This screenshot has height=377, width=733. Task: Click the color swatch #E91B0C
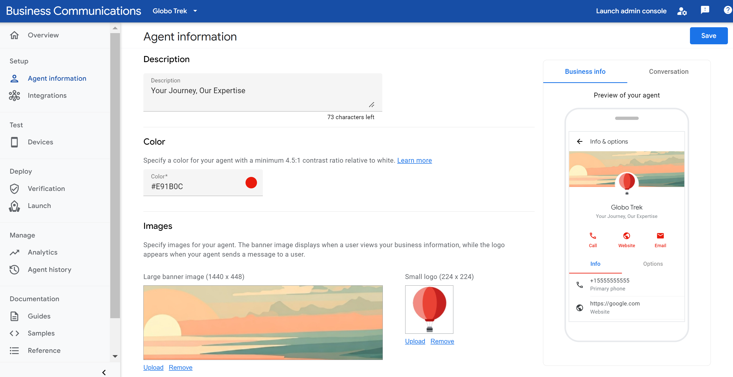point(251,182)
